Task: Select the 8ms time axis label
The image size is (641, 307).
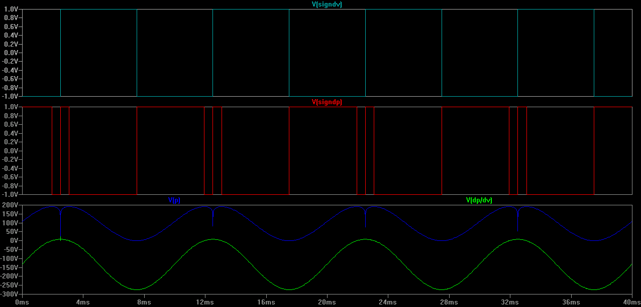Action: click(144, 302)
